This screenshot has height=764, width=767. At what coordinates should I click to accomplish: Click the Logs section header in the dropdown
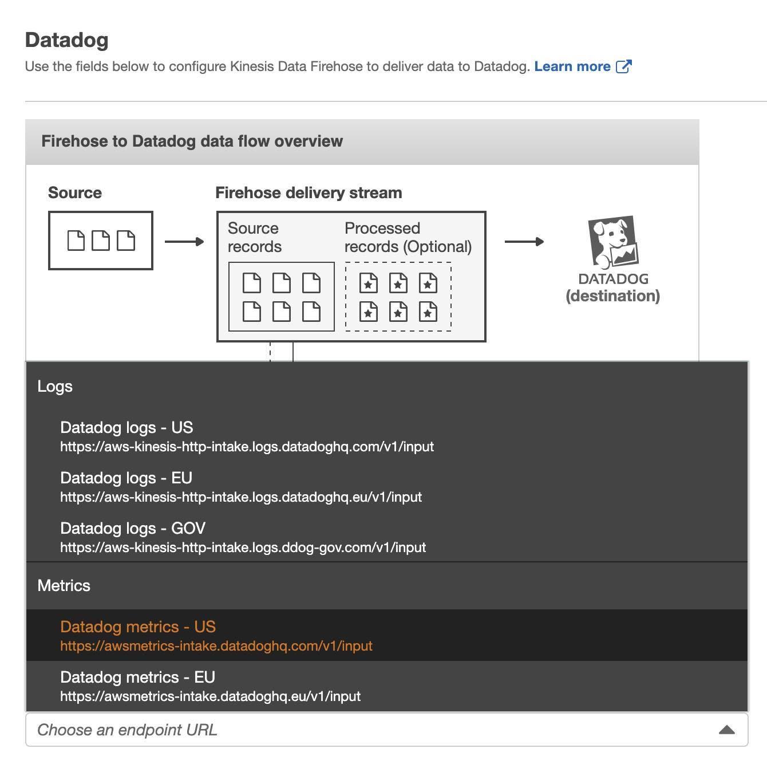tap(55, 386)
